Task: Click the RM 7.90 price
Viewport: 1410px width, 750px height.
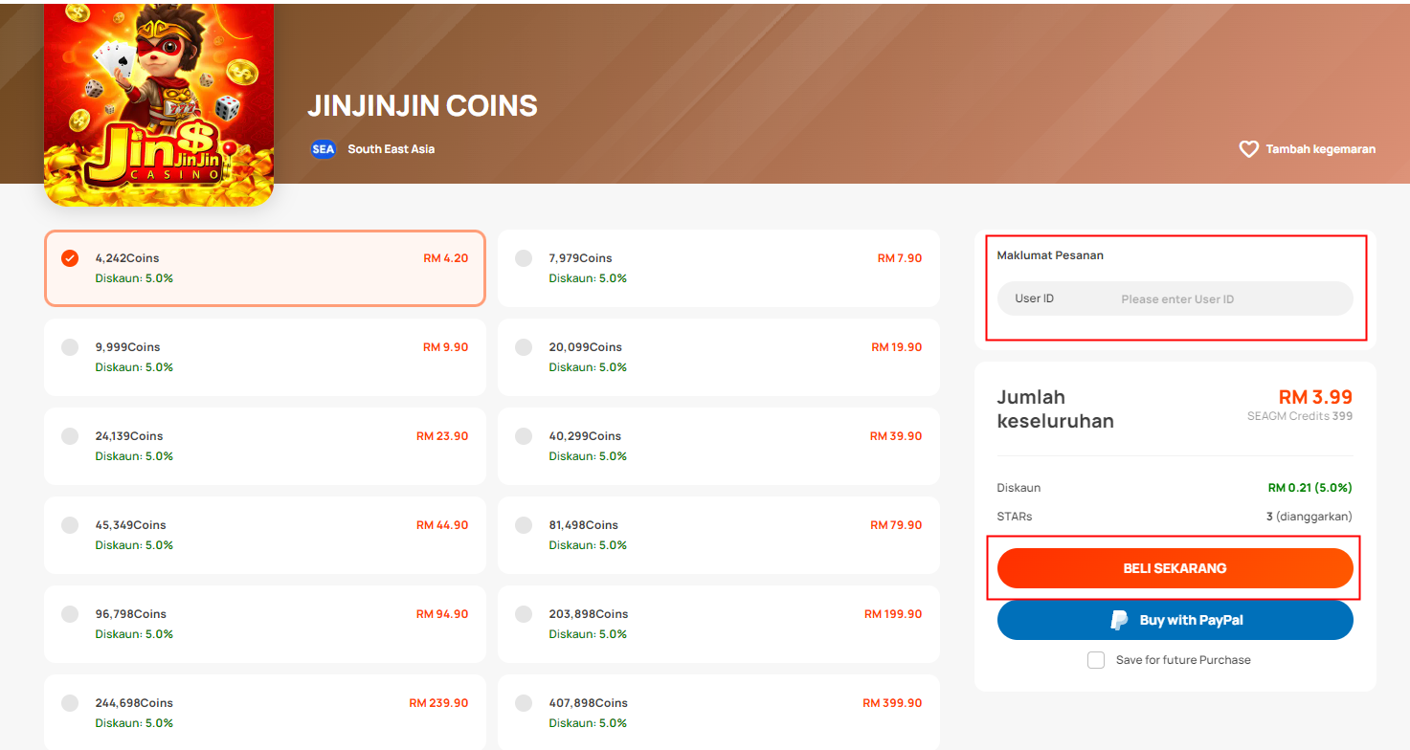Action: [x=900, y=258]
